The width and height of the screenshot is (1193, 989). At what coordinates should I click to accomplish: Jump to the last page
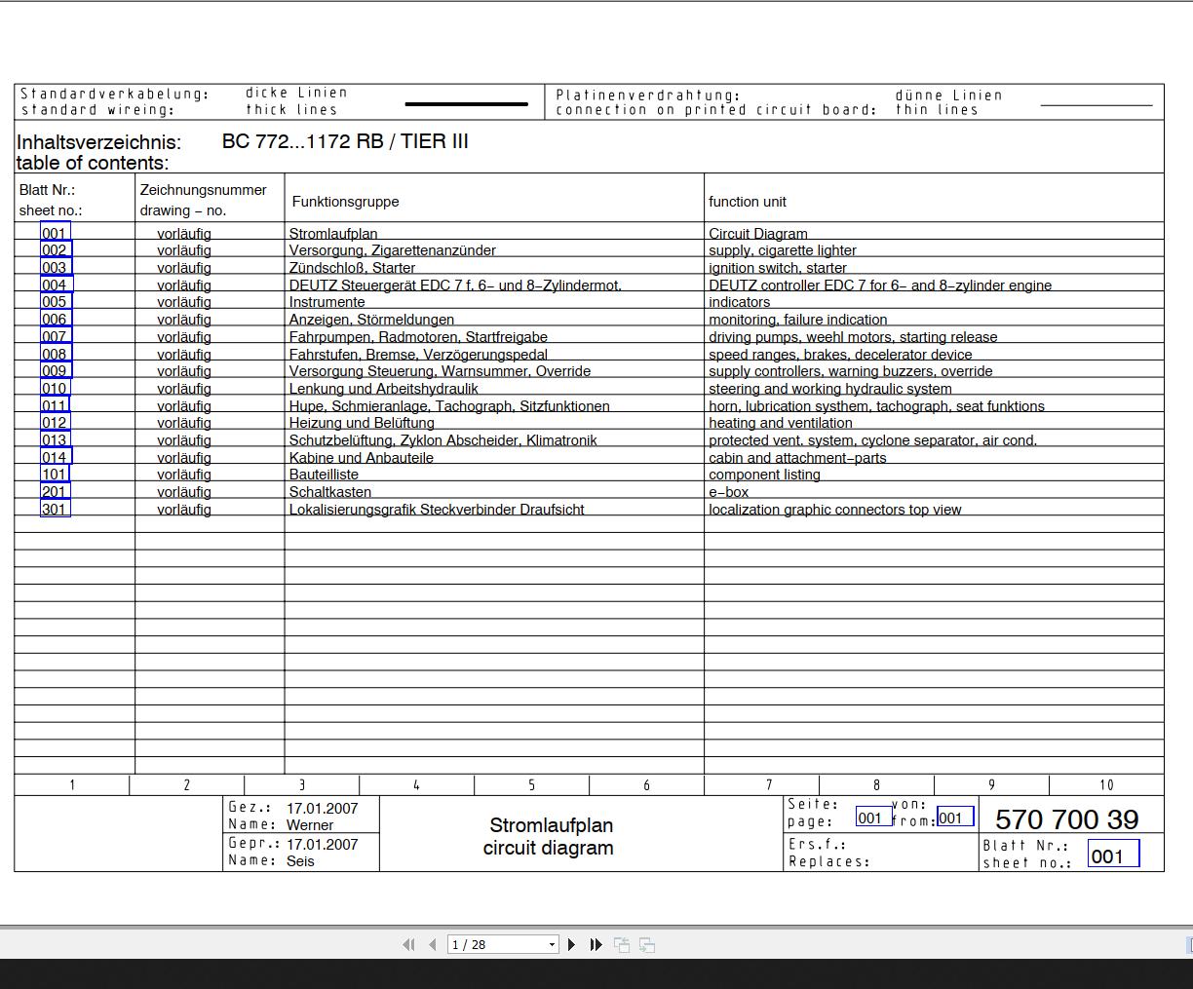tap(596, 944)
